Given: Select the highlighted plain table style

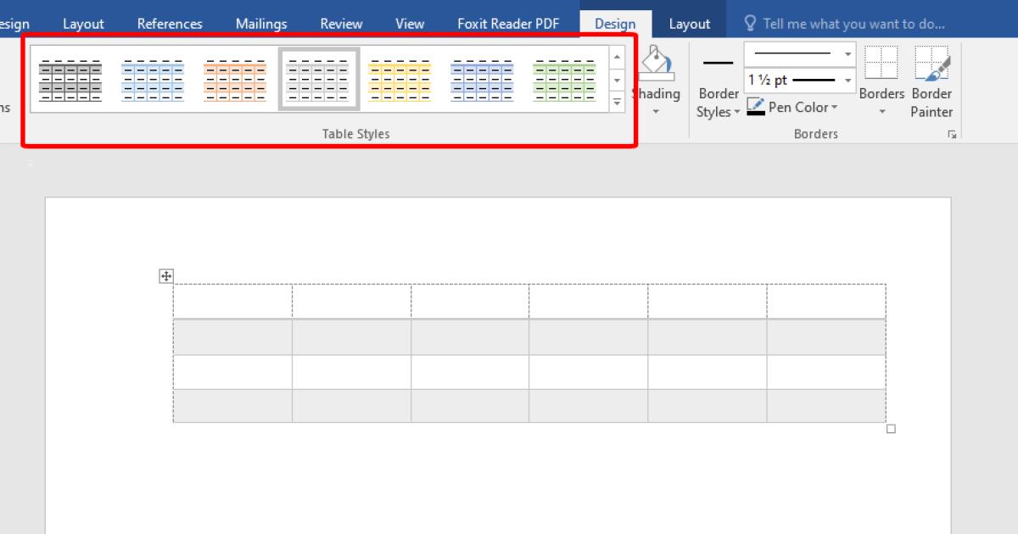Looking at the screenshot, I should [319, 79].
